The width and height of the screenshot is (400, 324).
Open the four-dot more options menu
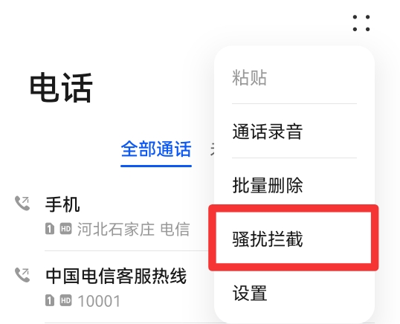click(x=361, y=23)
